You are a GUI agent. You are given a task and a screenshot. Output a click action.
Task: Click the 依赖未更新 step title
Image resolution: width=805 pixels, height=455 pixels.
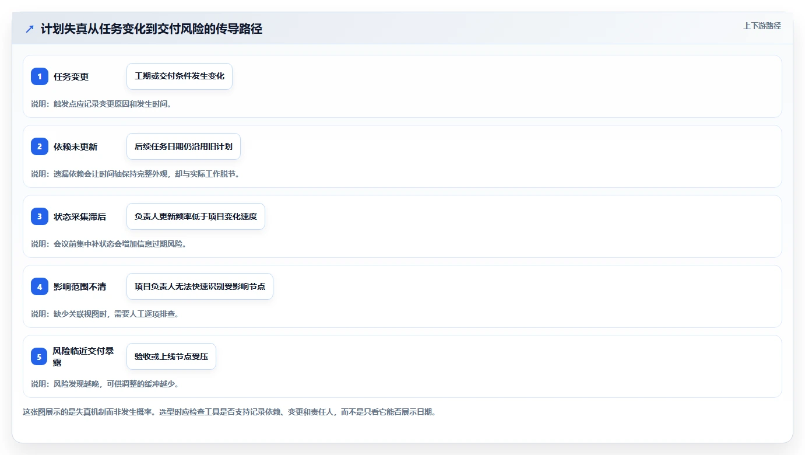[x=76, y=146]
